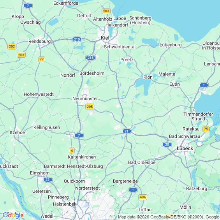The image size is (220, 220).
Task: Select the Bad Oldesloe town label
Action: [142, 162]
